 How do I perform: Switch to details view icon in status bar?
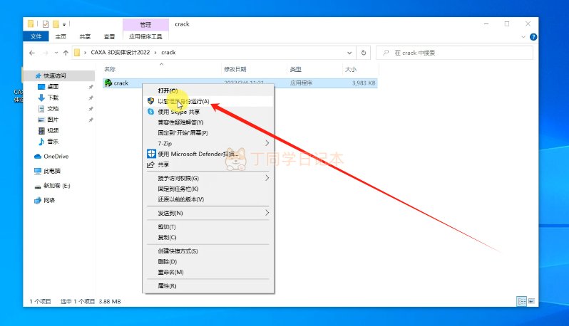point(521,301)
